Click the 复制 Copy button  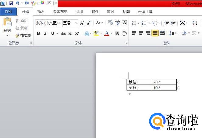(x=21, y=28)
